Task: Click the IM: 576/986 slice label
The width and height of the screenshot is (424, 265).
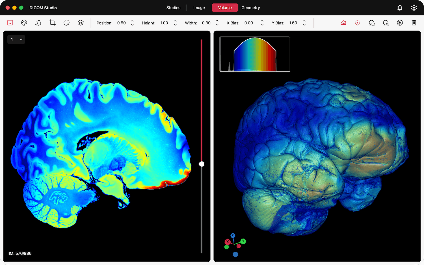Action: [x=20, y=253]
